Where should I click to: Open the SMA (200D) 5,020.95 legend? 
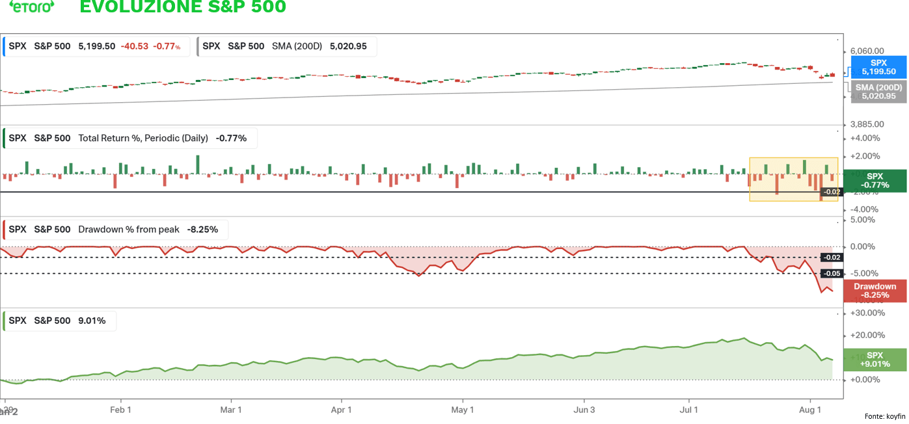point(286,46)
